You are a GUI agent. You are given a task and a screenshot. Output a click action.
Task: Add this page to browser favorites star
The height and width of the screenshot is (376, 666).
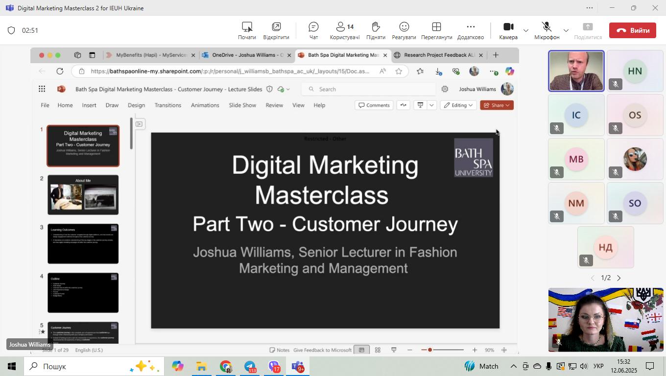(399, 71)
